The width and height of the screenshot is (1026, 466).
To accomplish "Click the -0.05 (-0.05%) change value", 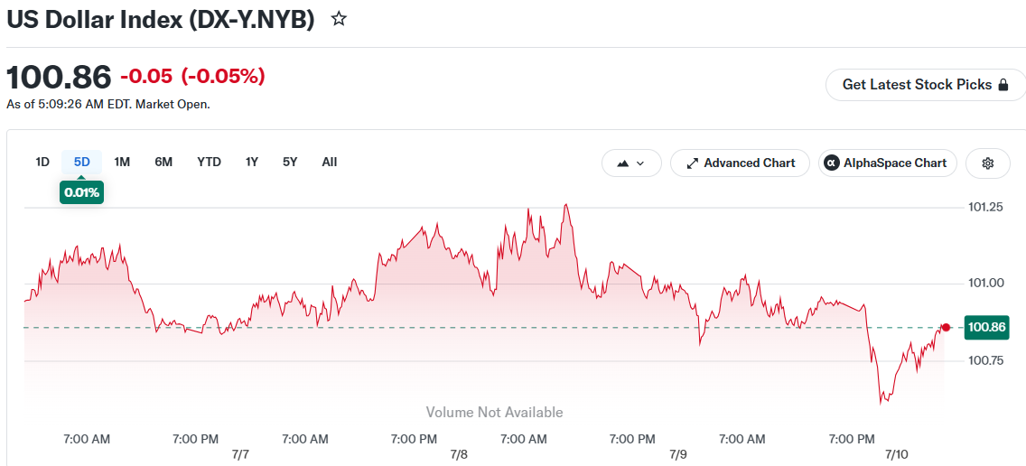I will (192, 77).
